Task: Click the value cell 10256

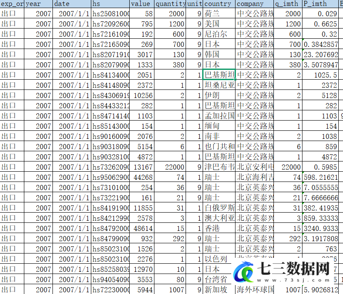Action: click(x=142, y=95)
